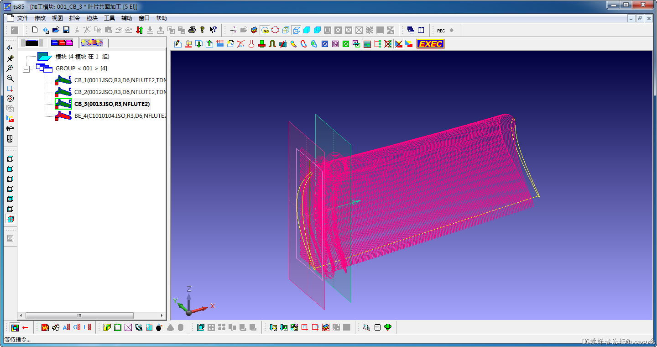Open help with the question mark icon
The image size is (657, 347).
tap(202, 30)
